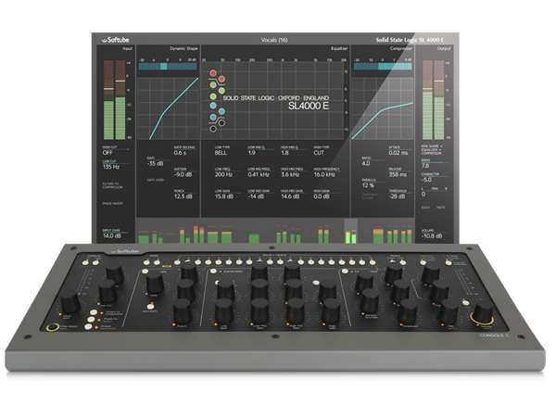
Task: Open the HIGH TYPE value CUT
Action: click(x=319, y=153)
